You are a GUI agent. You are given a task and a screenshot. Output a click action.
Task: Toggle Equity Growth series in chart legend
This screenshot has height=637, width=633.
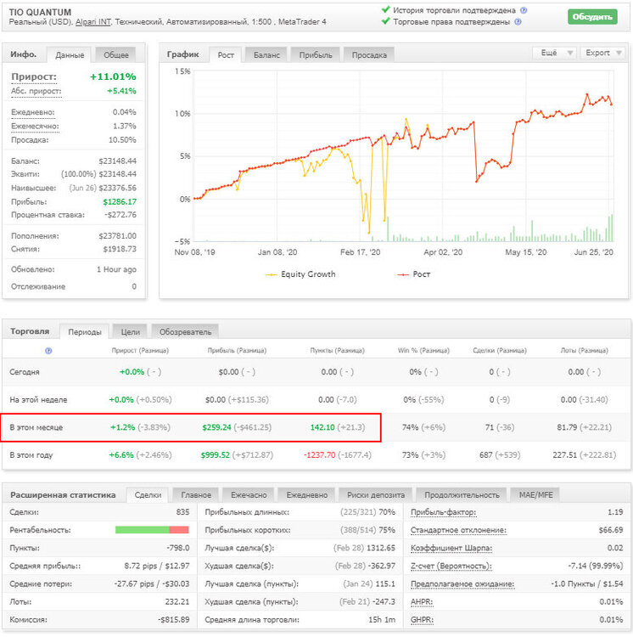tap(300, 274)
